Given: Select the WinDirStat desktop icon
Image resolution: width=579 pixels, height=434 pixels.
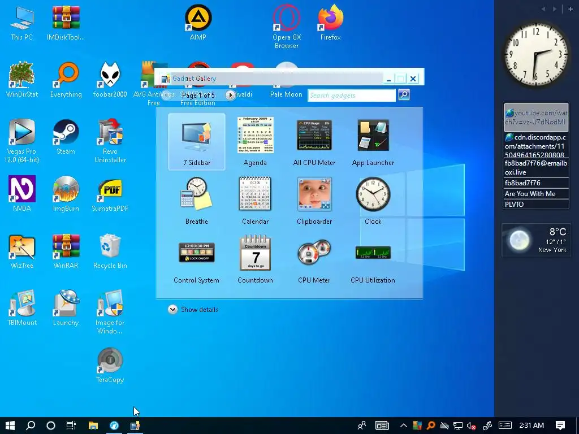Looking at the screenshot, I should [22, 80].
